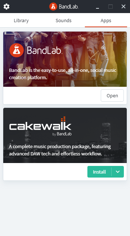Open the BandLab app
130x236 pixels.
click(112, 95)
